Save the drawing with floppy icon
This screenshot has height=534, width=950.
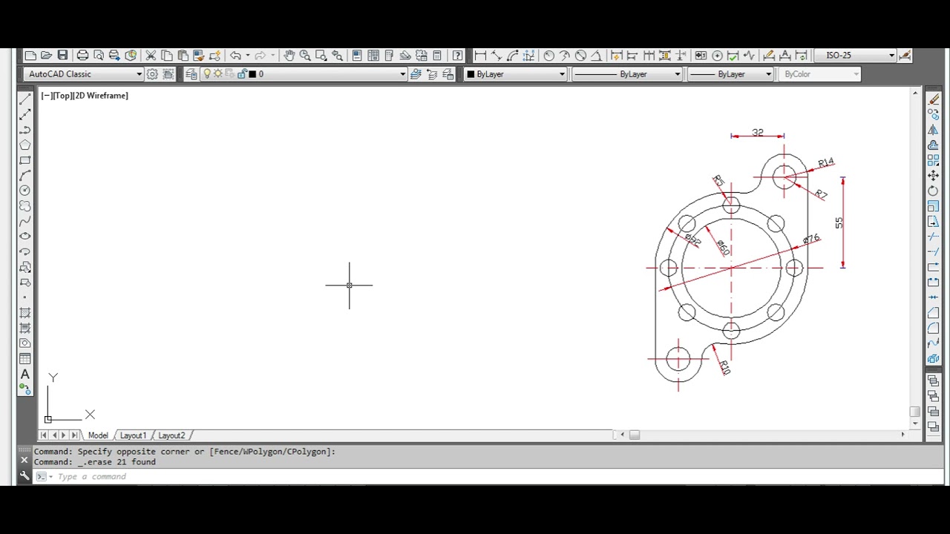62,56
